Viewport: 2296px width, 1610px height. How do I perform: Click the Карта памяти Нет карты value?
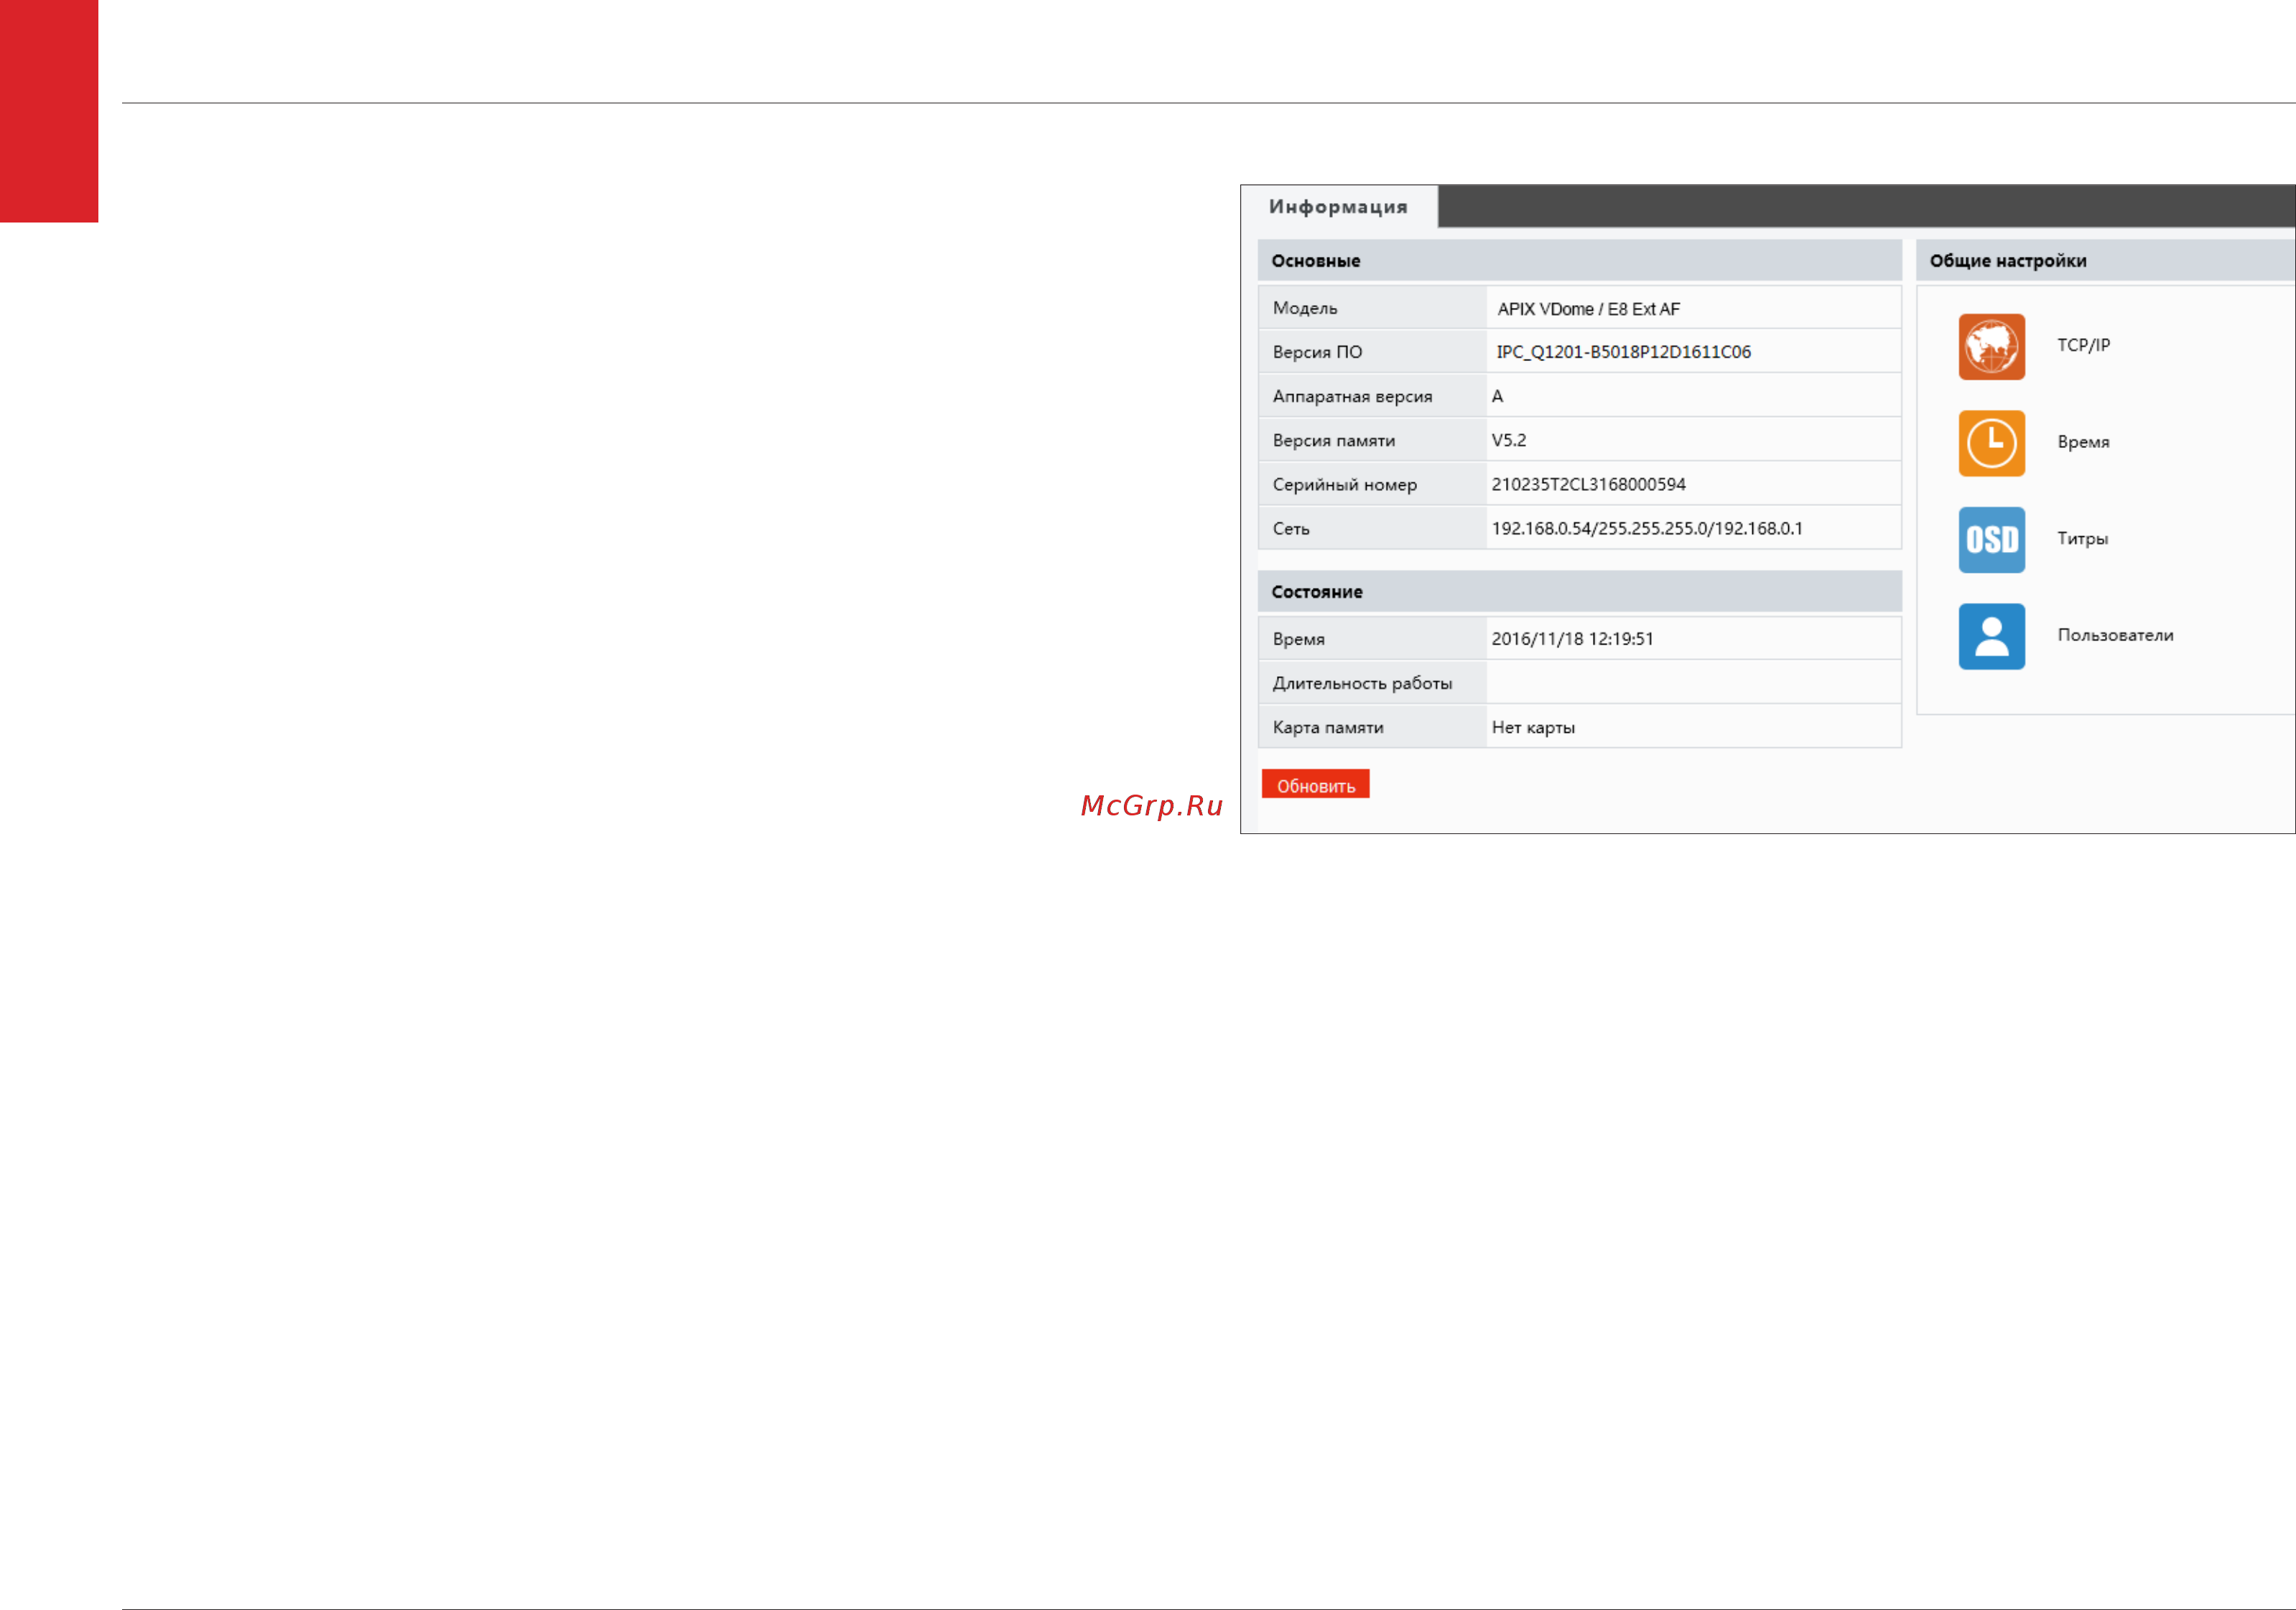1533,728
